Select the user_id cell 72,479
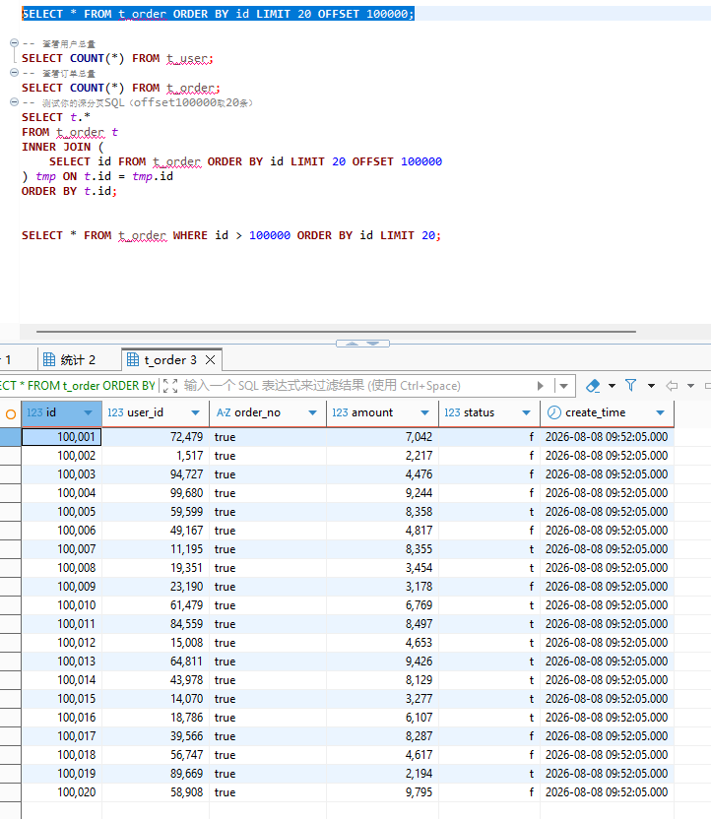The width and height of the screenshot is (711, 819). (156, 437)
